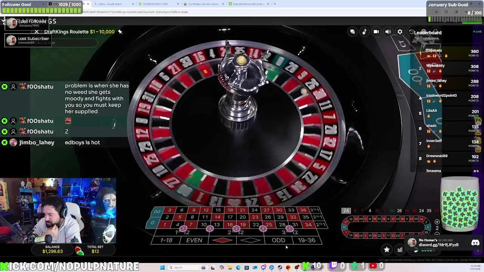The height and width of the screenshot is (272, 484).
Task: Open the discord.gg invite link
Action: [439, 245]
